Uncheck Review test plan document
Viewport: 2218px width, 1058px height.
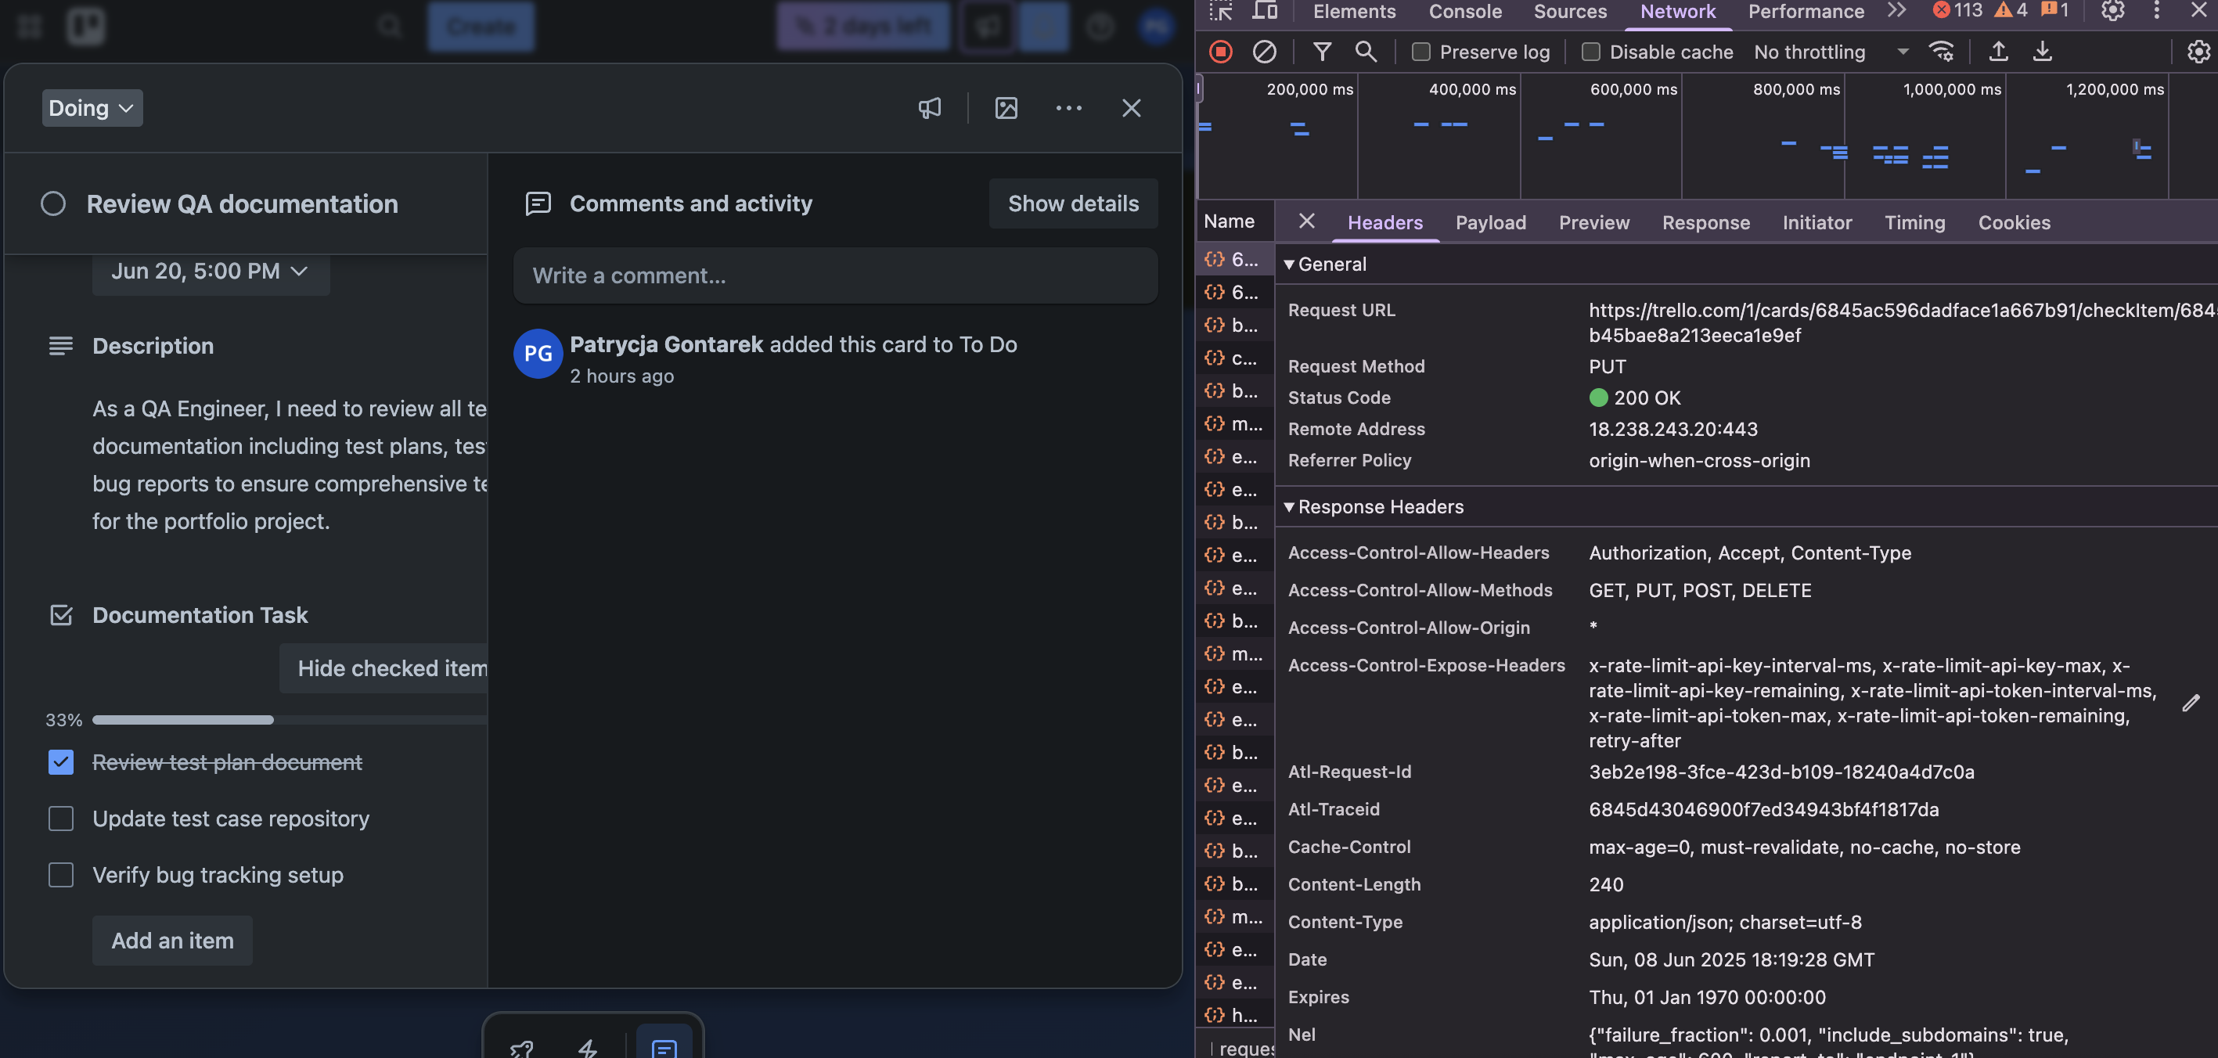pos(60,762)
